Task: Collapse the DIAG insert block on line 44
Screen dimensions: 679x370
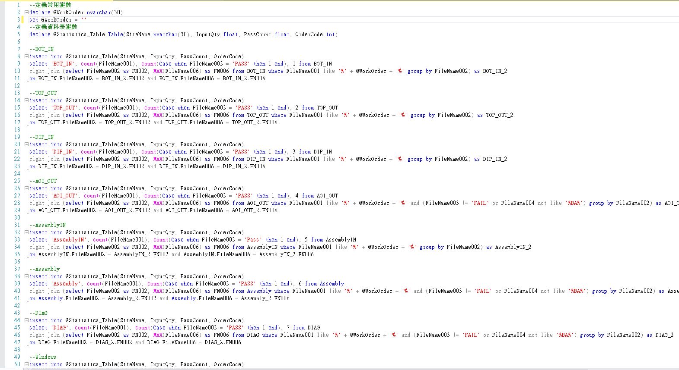Action: click(27, 320)
